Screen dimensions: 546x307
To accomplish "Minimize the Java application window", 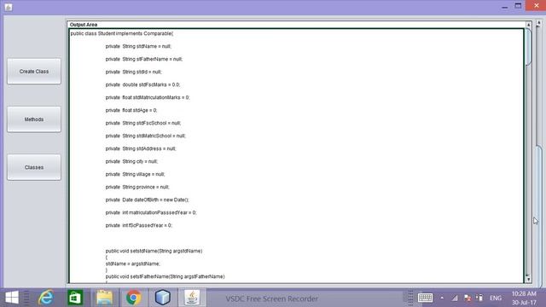I will pyautogui.click(x=504, y=7).
